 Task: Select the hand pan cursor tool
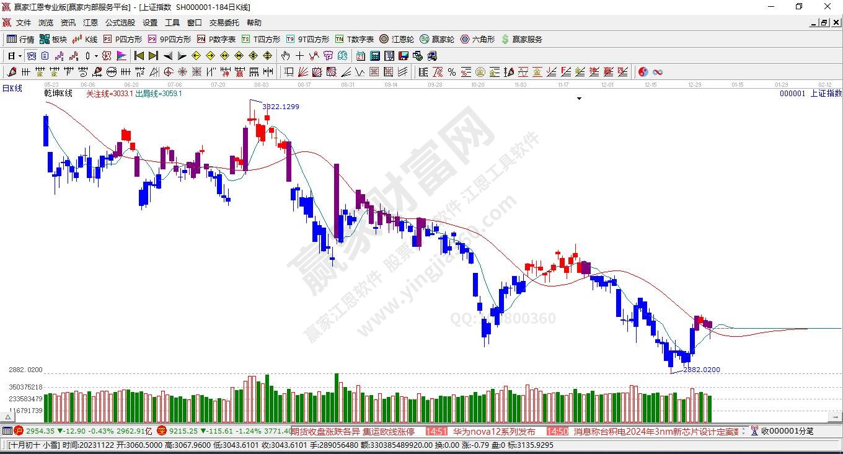(286, 56)
